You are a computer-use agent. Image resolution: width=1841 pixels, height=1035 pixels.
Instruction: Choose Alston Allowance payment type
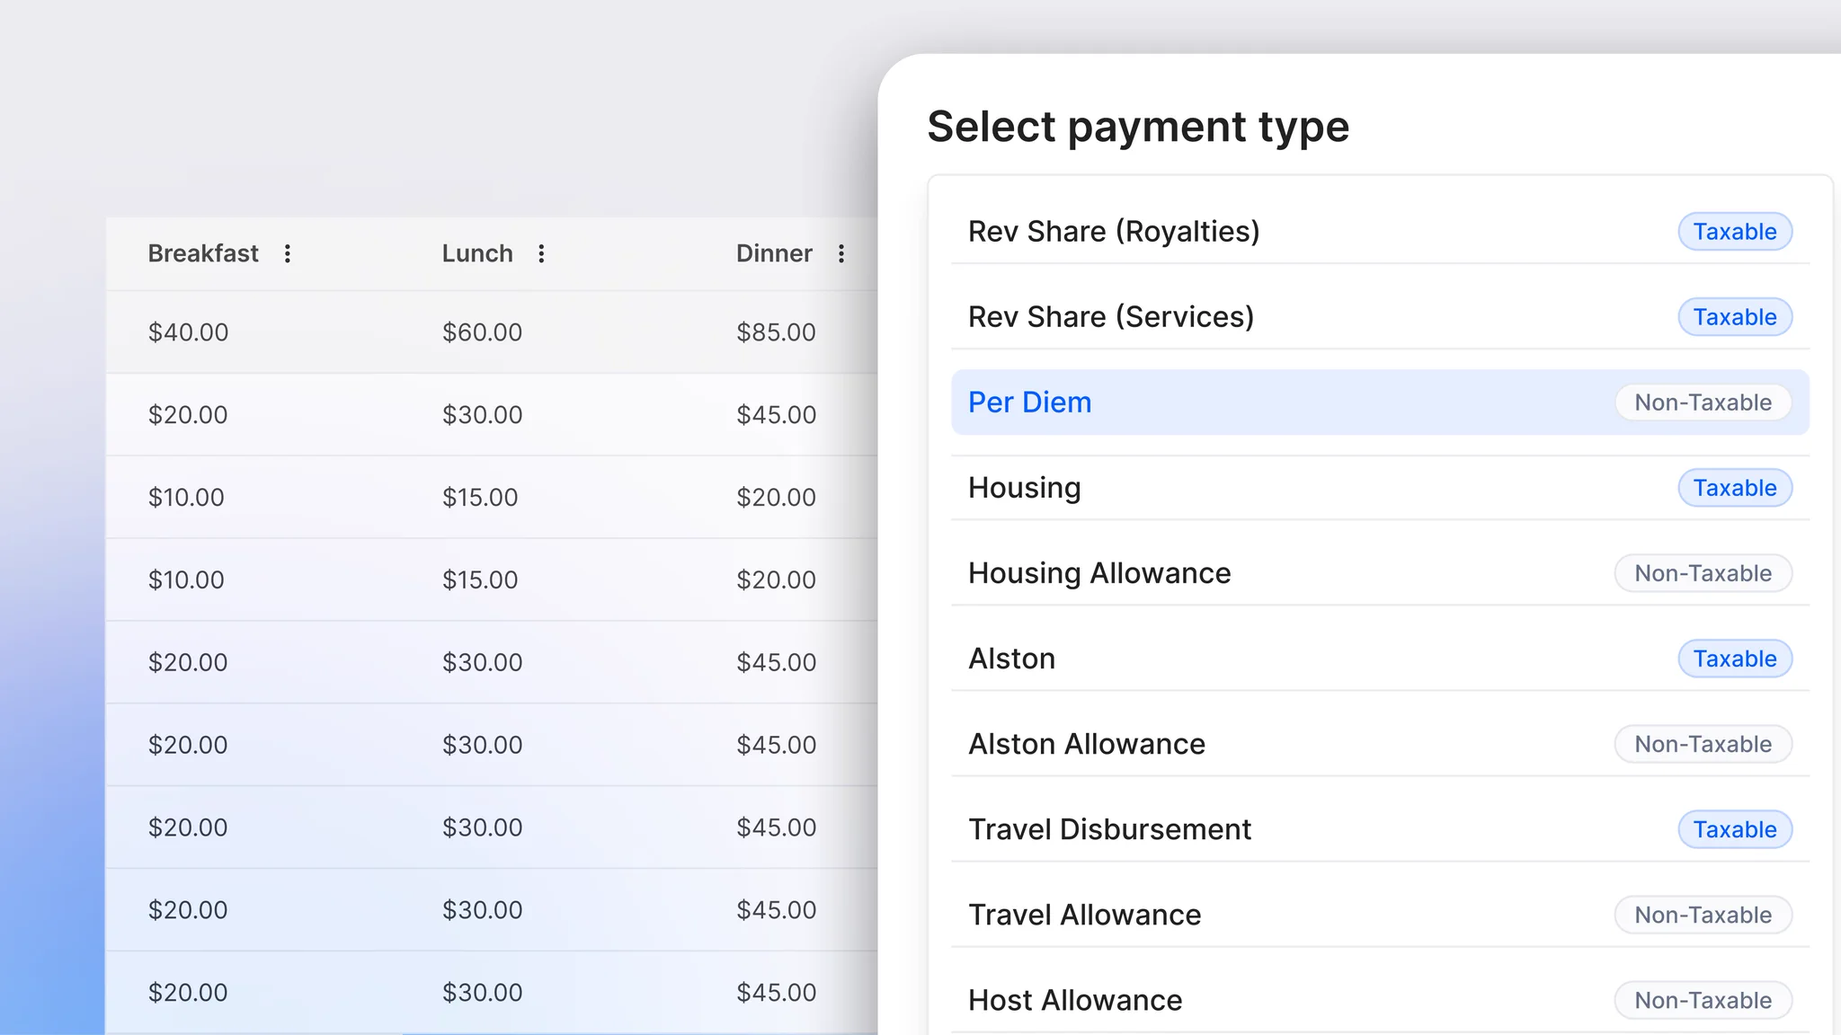coord(1380,744)
